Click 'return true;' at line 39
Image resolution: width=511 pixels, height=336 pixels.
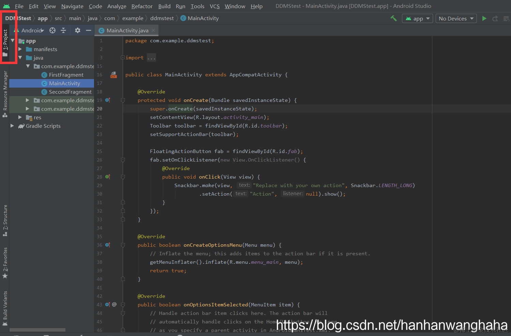tap(168, 271)
